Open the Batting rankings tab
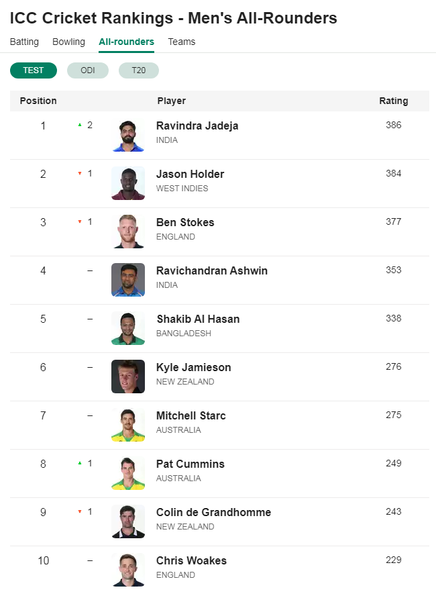This screenshot has height=602, width=436. 24,42
